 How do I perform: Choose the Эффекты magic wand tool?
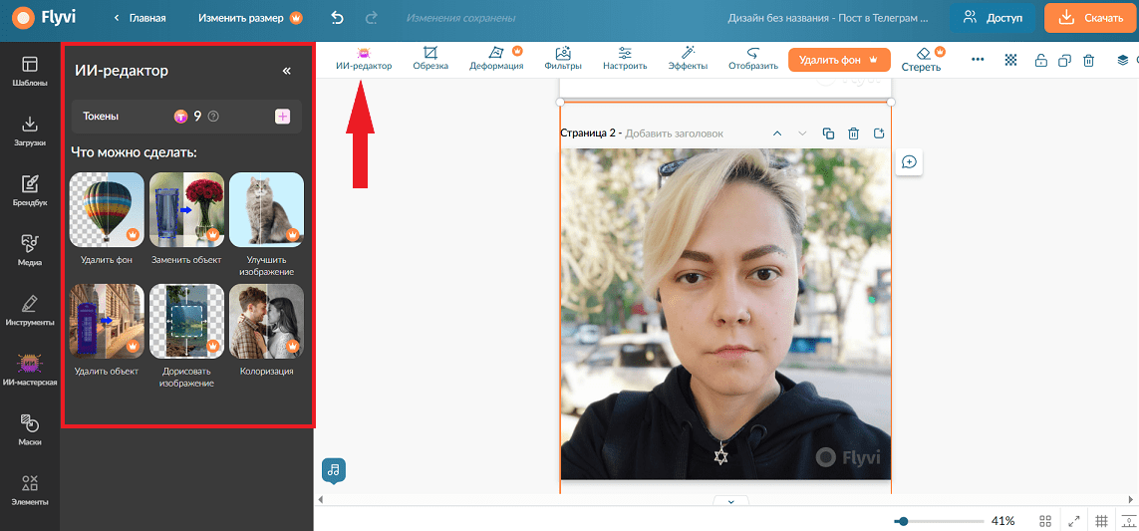[688, 59]
